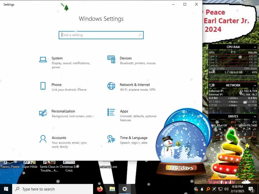Screen dimensions: 259x194
Task: Collapse the CPU-RAM widget panel
Action: [255, 47]
